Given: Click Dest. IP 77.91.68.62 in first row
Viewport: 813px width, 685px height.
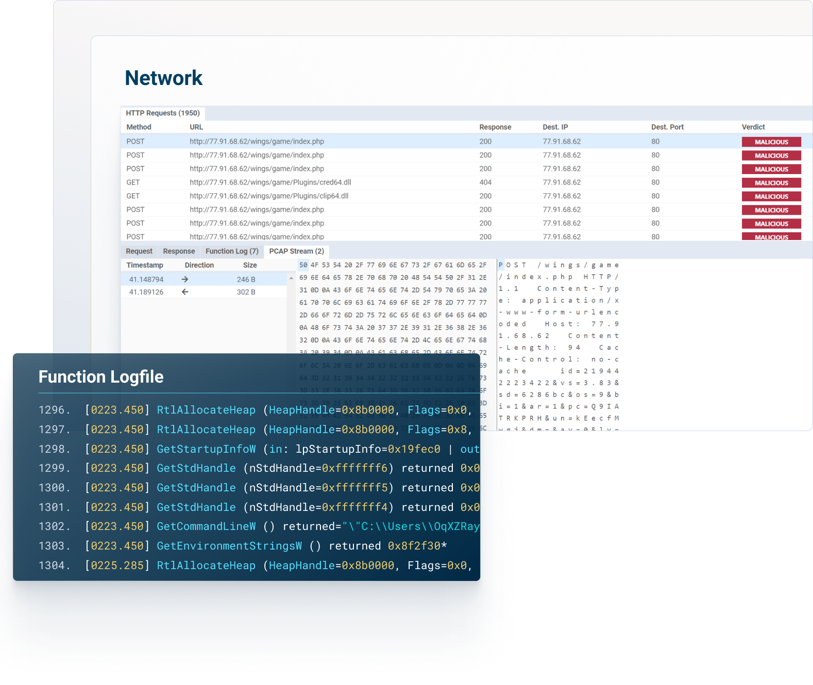Looking at the screenshot, I should pos(562,142).
